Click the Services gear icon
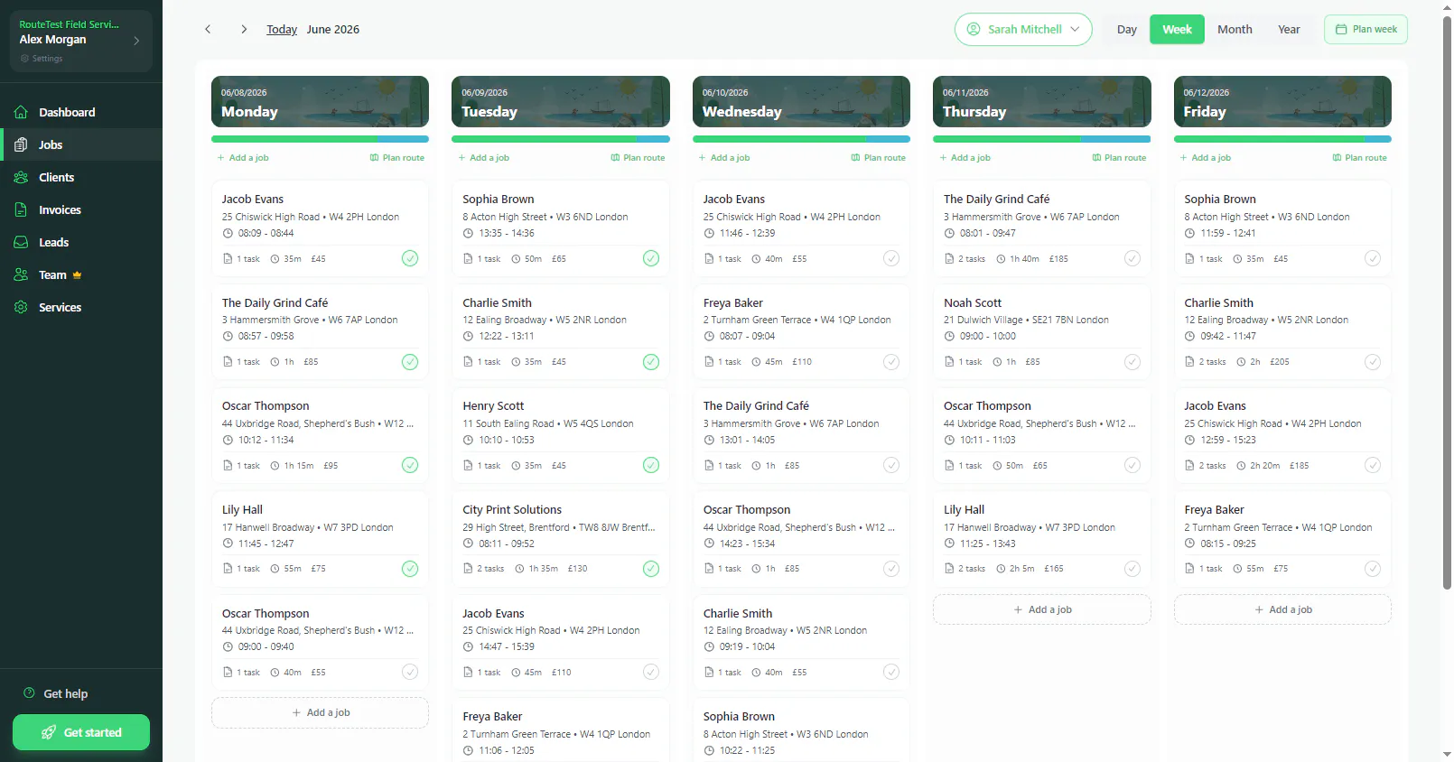The image size is (1454, 762). pos(21,308)
